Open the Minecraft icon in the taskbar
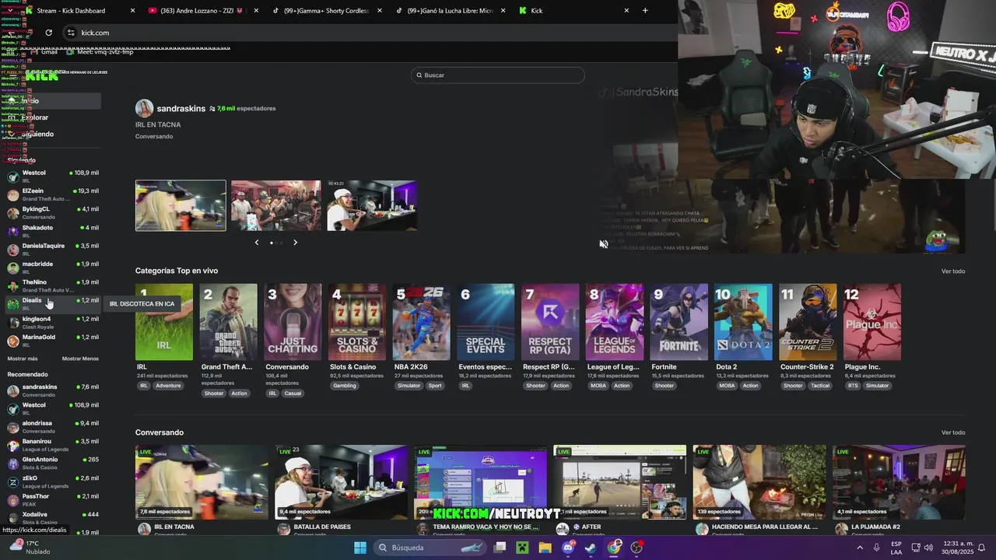The height and width of the screenshot is (560, 996). click(522, 548)
